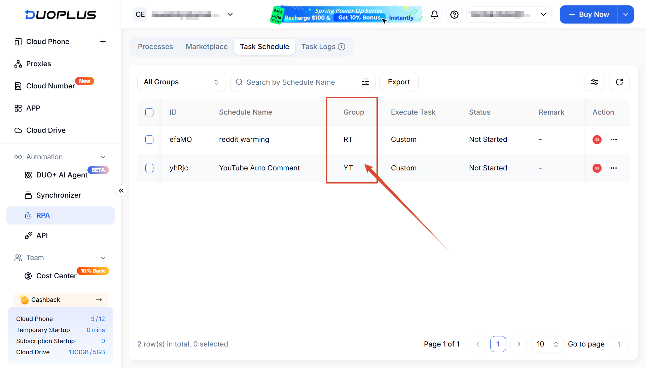646x368 pixels.
Task: Open the help question mark icon
Action: tap(454, 14)
